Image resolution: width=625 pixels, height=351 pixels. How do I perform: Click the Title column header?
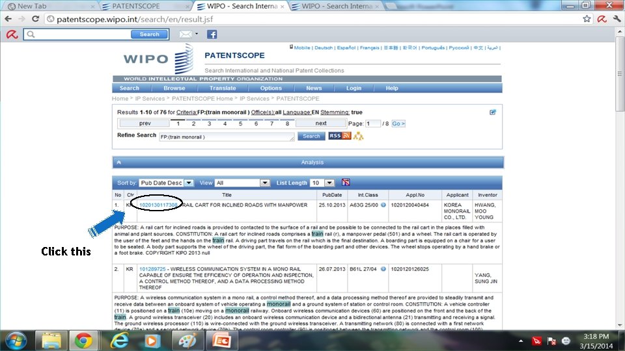pyautogui.click(x=227, y=195)
